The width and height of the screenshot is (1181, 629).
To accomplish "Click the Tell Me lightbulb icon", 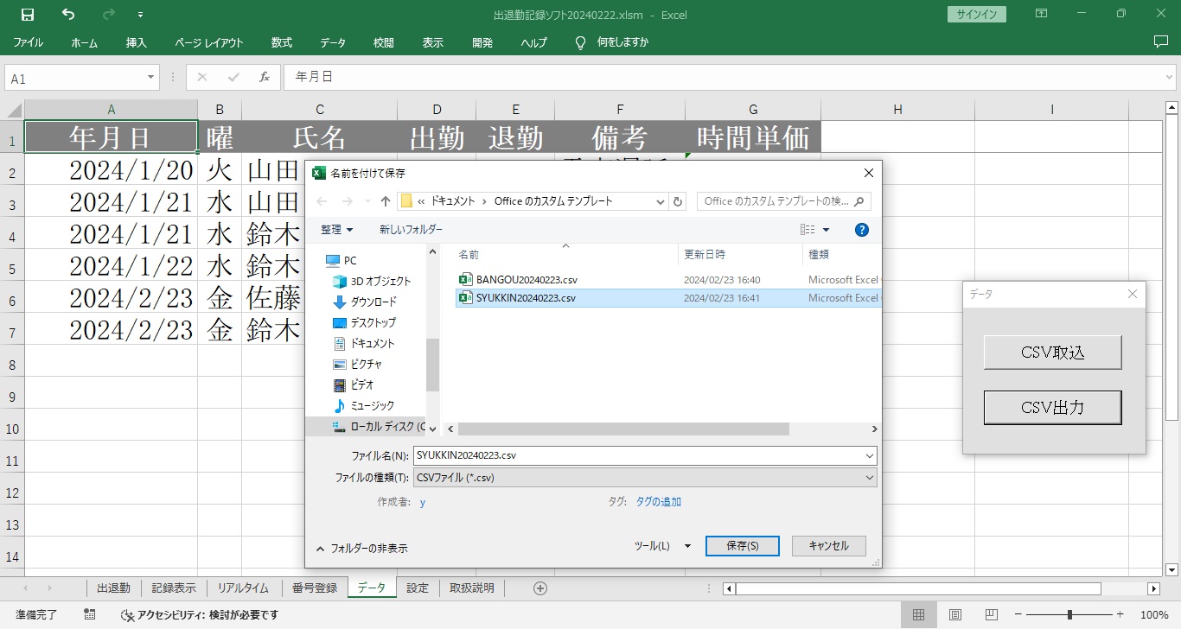I will coord(581,42).
